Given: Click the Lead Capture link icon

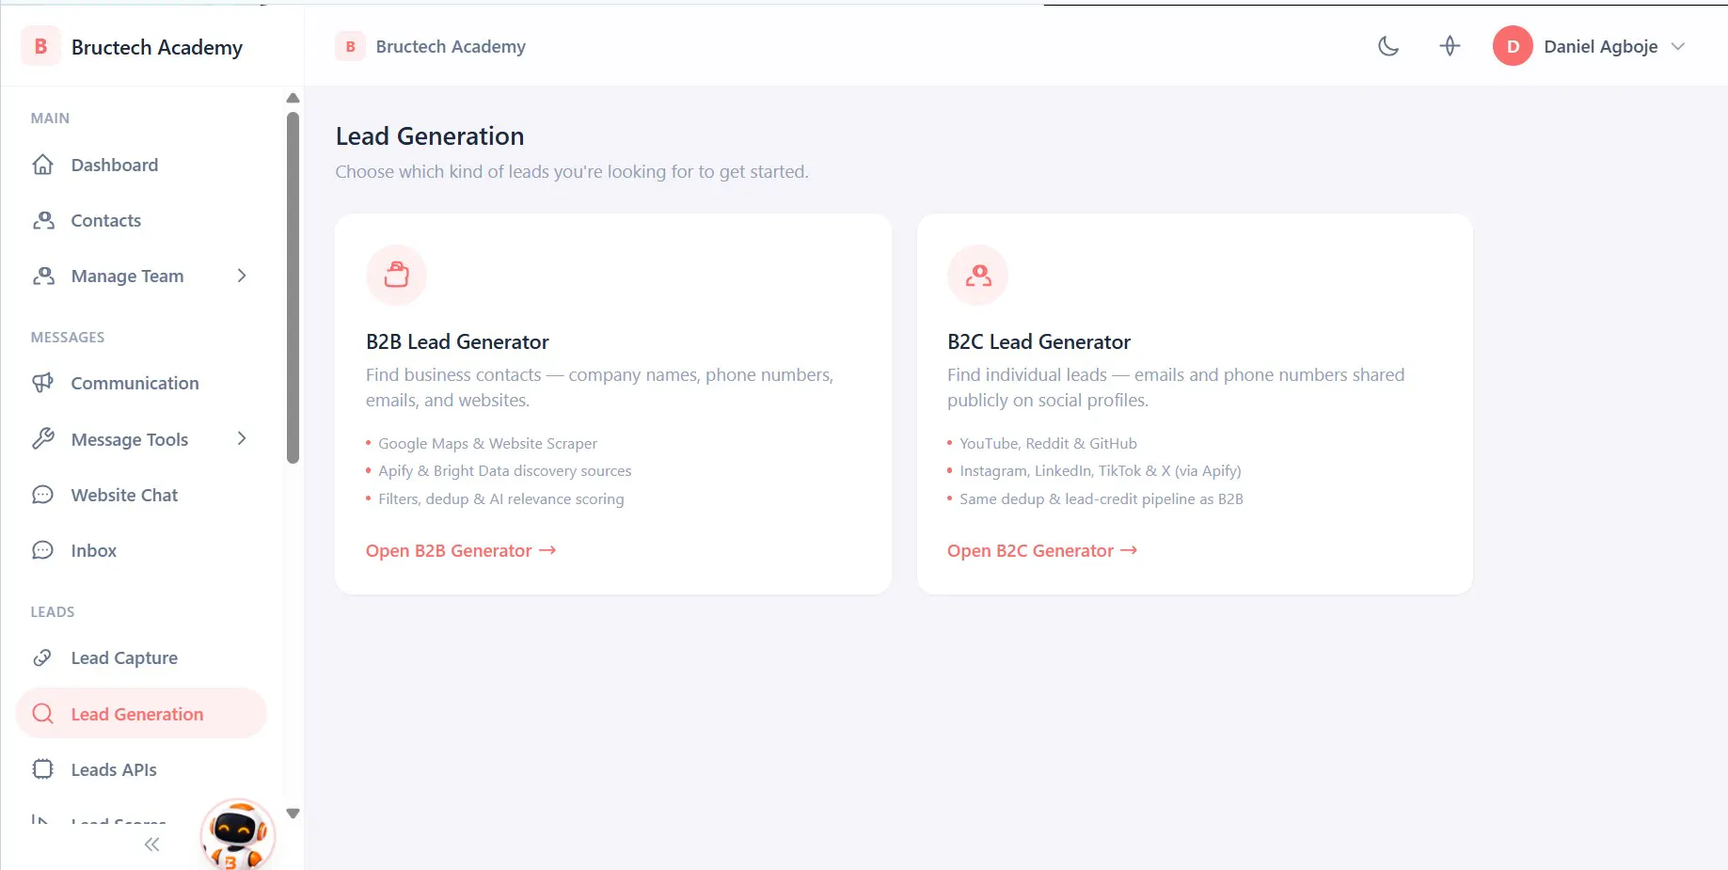Looking at the screenshot, I should (42, 657).
